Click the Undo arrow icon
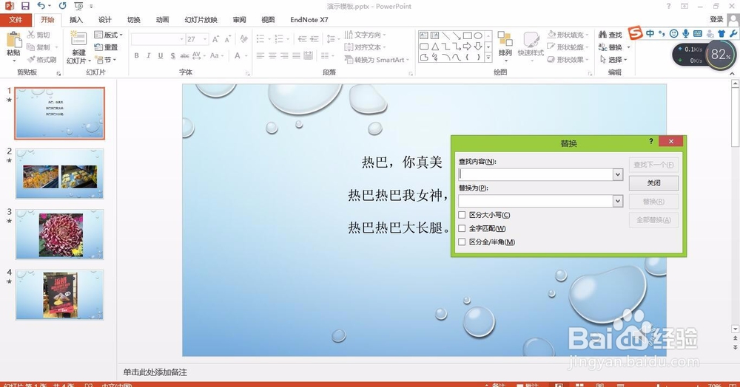The image size is (740, 387). tap(41, 6)
